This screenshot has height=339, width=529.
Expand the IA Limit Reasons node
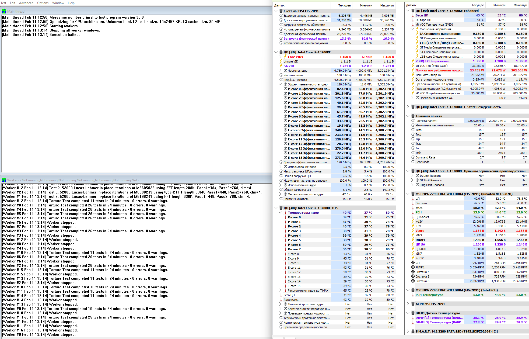412,176
